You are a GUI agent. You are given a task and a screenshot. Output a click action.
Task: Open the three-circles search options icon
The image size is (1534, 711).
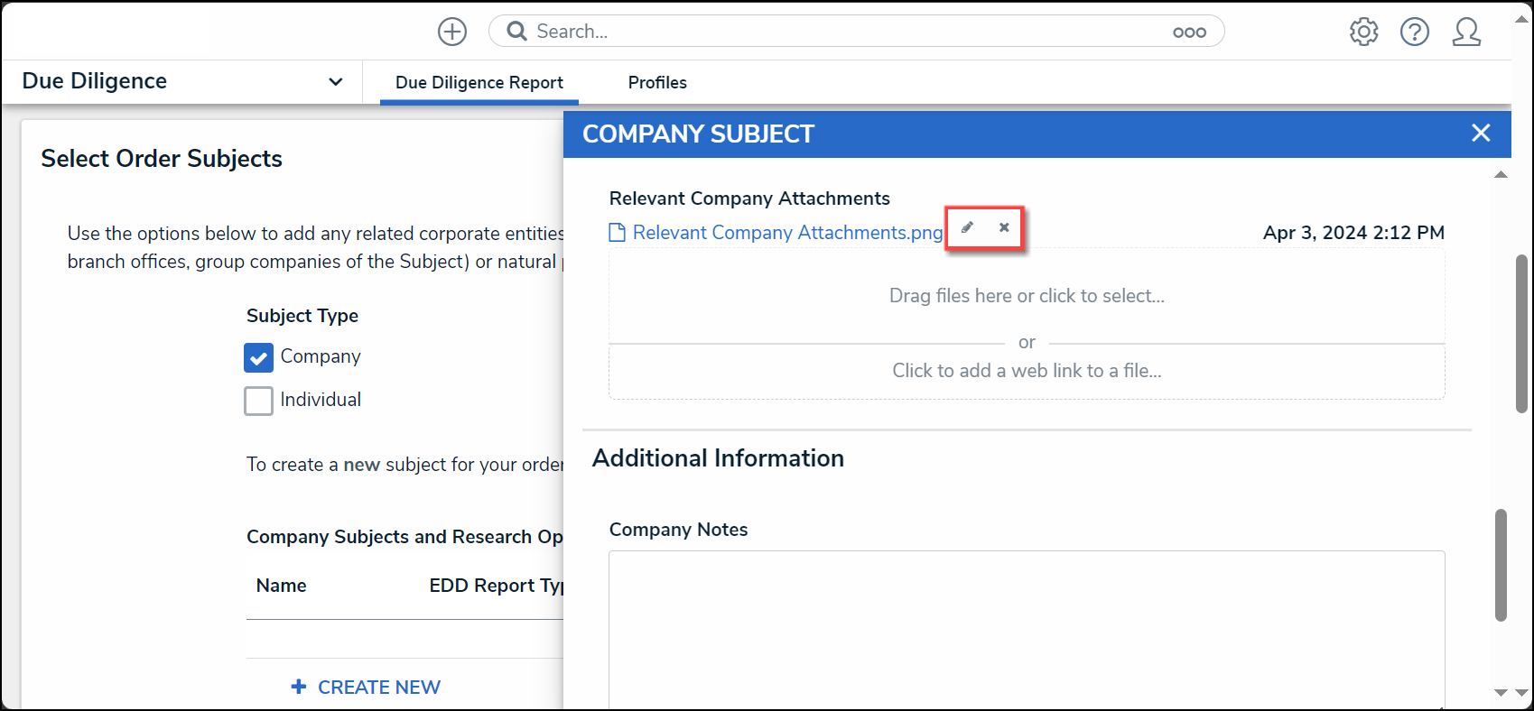click(x=1189, y=32)
